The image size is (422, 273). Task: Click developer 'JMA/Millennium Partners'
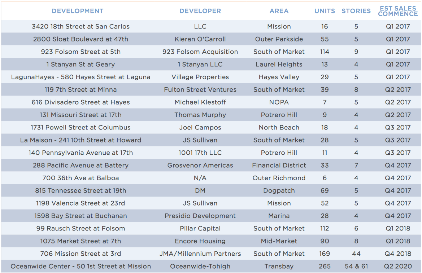200,254
